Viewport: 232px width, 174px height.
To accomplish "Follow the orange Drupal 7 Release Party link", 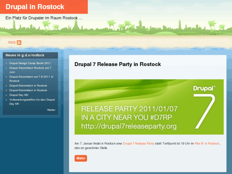I will coord(138,143).
